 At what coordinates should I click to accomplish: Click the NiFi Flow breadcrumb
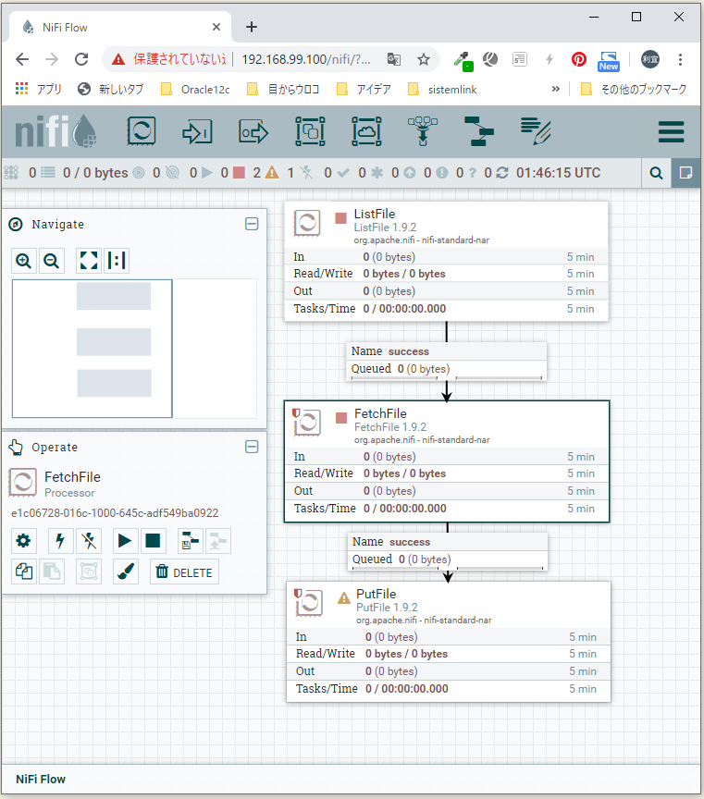[41, 780]
